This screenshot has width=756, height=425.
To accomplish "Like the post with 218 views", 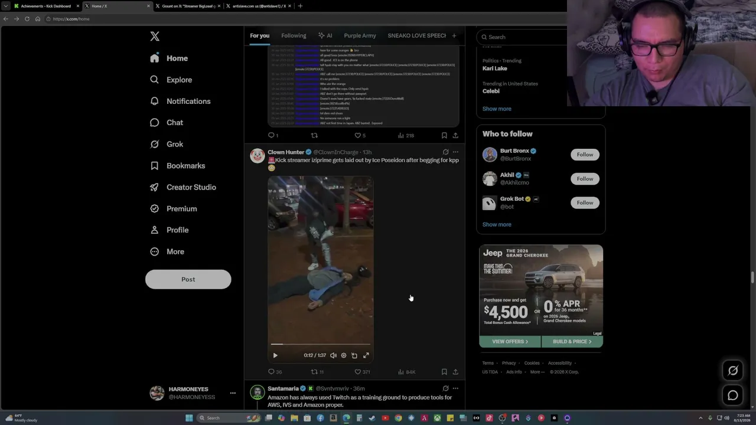I will (x=357, y=135).
